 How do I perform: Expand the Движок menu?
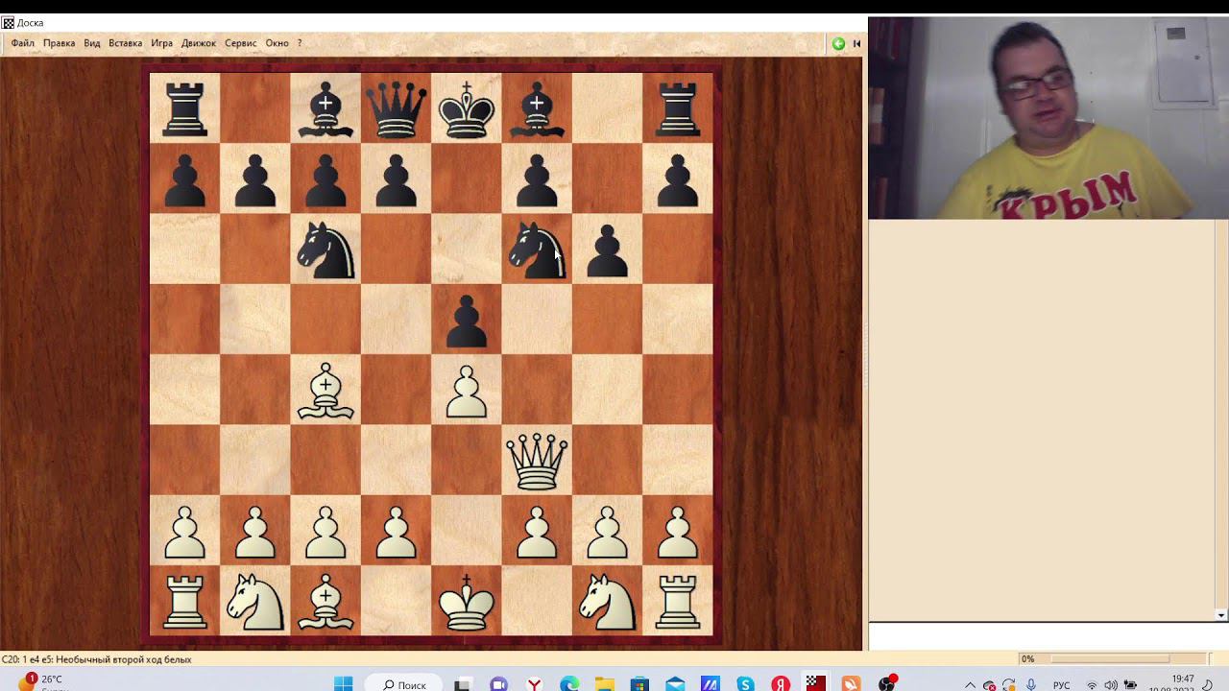click(x=199, y=43)
